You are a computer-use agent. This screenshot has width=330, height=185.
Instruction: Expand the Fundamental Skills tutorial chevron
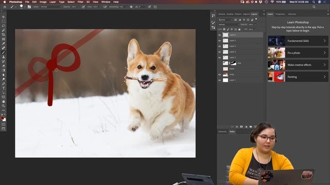324,41
